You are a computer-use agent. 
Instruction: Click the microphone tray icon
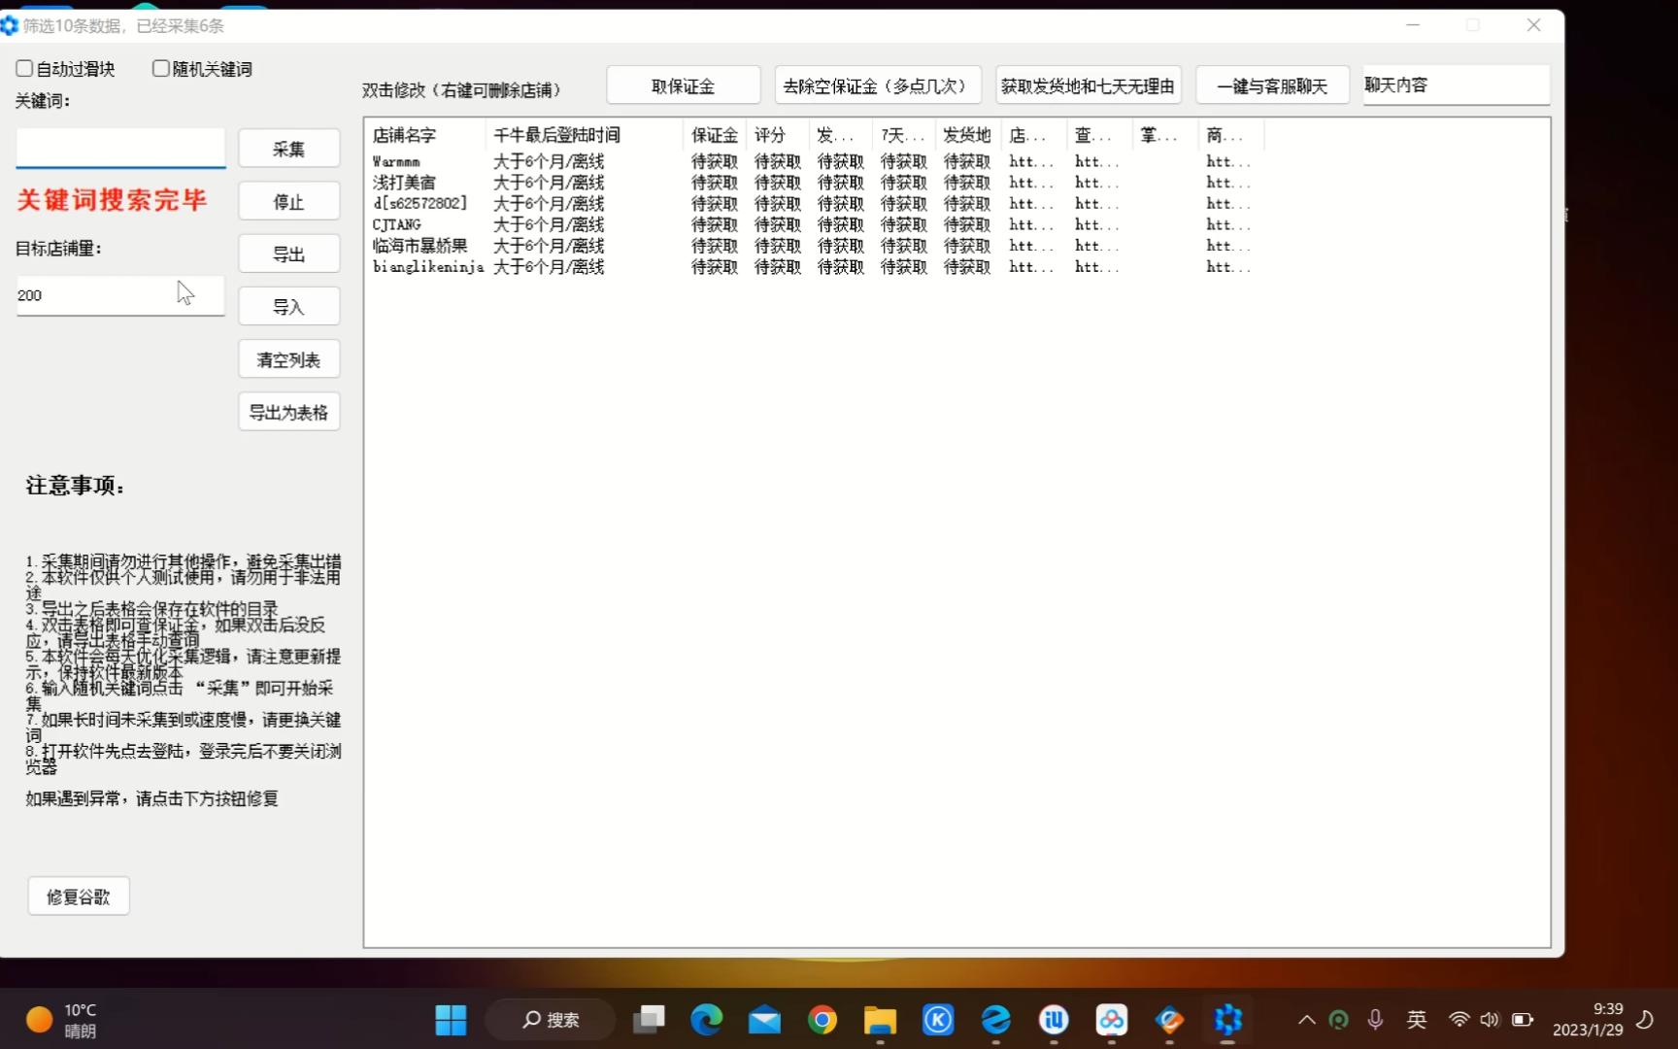(x=1375, y=1020)
